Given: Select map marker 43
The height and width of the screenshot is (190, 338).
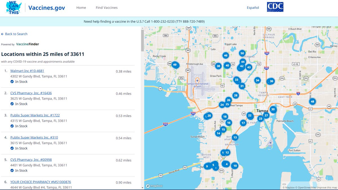Looking at the screenshot, I should pos(249,67).
